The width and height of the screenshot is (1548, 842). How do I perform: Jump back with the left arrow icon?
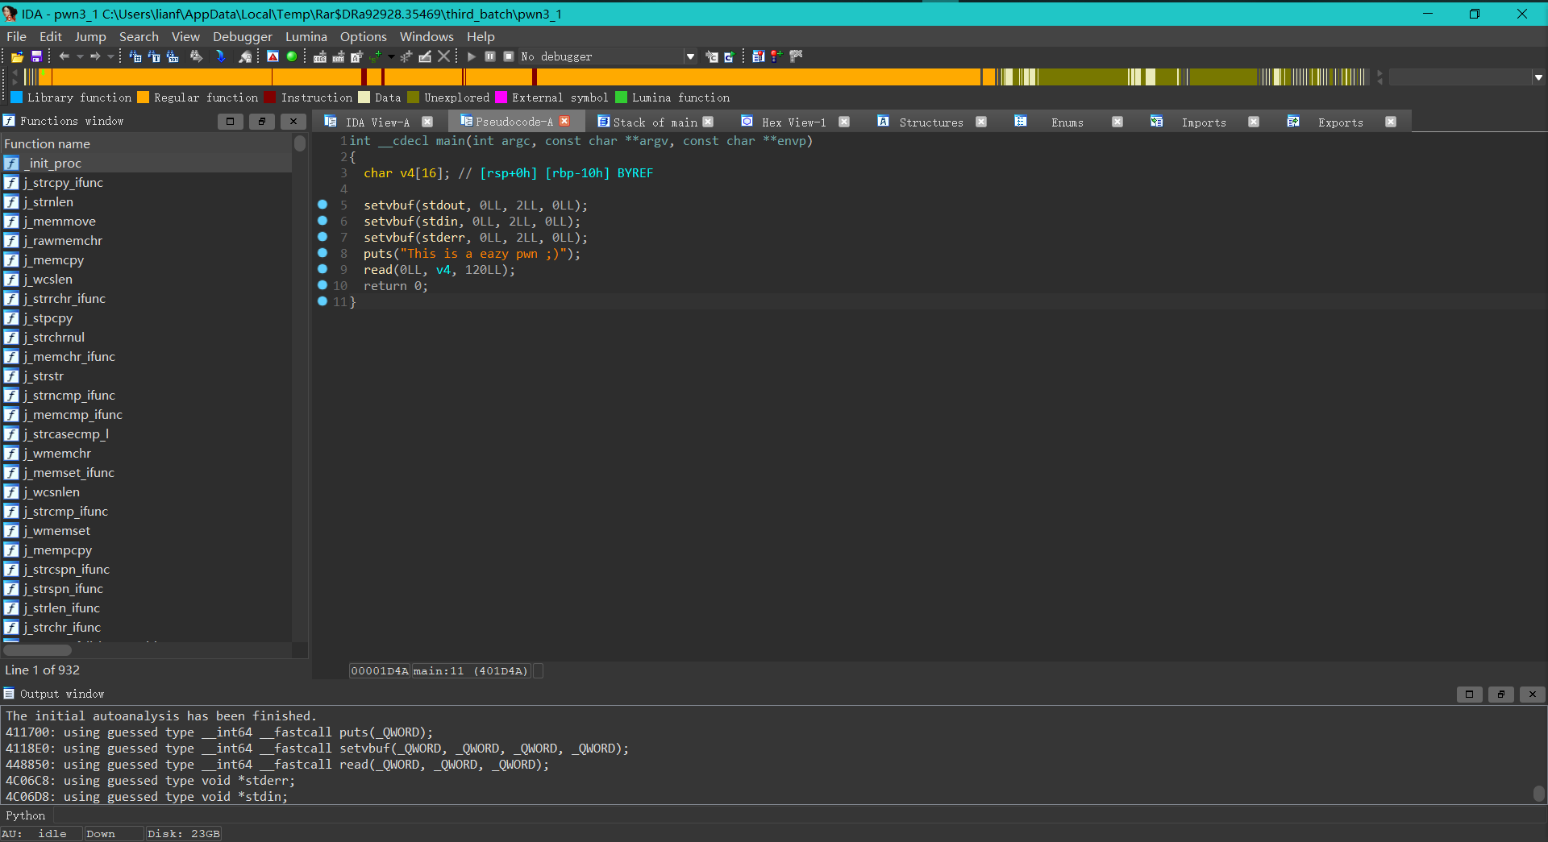coord(64,56)
